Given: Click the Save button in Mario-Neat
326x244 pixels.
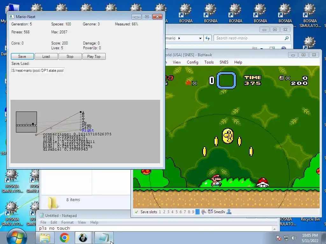Looking at the screenshot, I should [22, 57].
